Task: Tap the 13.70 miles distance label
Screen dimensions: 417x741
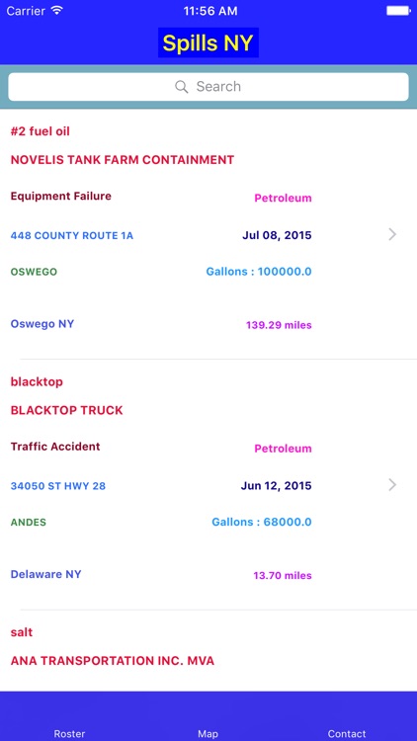Action: tap(283, 576)
